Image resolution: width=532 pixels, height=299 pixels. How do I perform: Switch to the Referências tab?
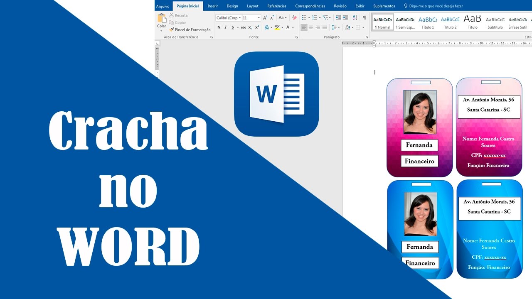pos(277,6)
